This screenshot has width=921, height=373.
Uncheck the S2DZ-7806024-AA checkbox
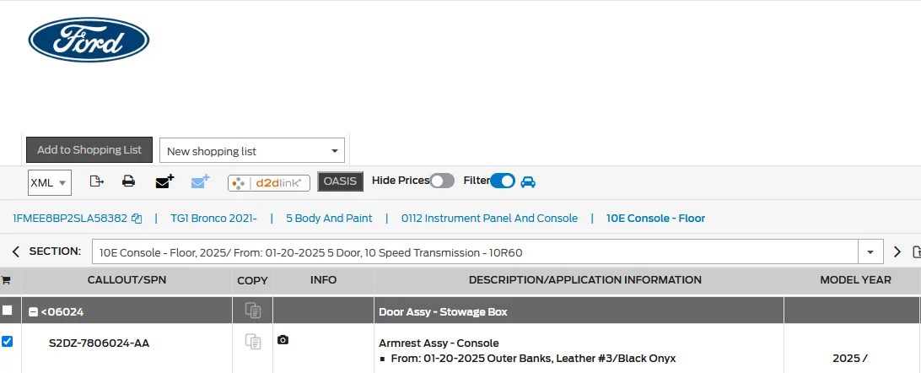click(7, 341)
